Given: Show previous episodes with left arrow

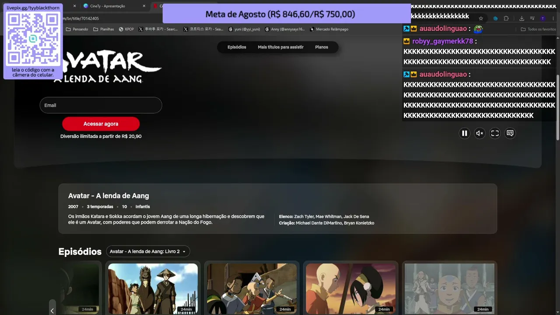Looking at the screenshot, I should click(x=52, y=310).
